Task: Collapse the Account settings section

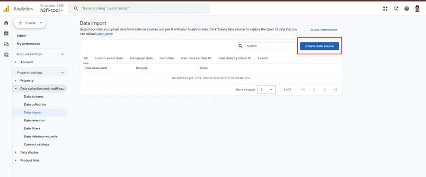Action: coord(62,54)
